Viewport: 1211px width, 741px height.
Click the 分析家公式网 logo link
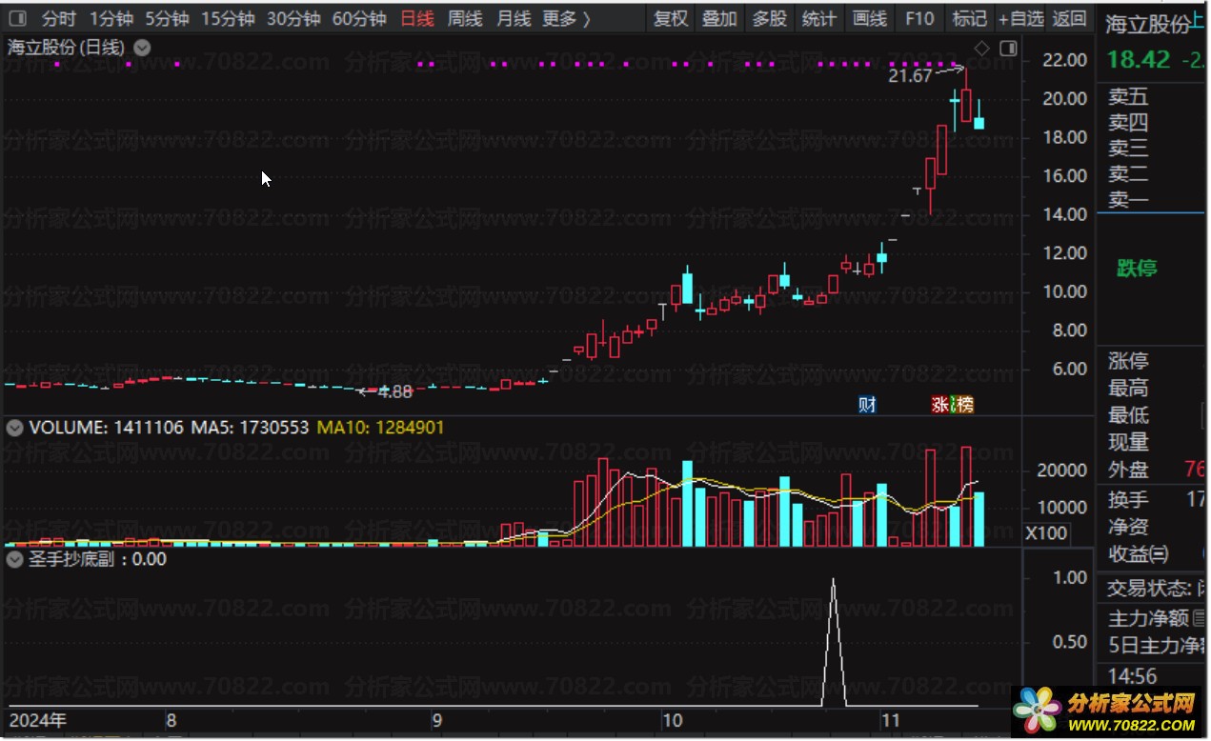click(x=1105, y=711)
